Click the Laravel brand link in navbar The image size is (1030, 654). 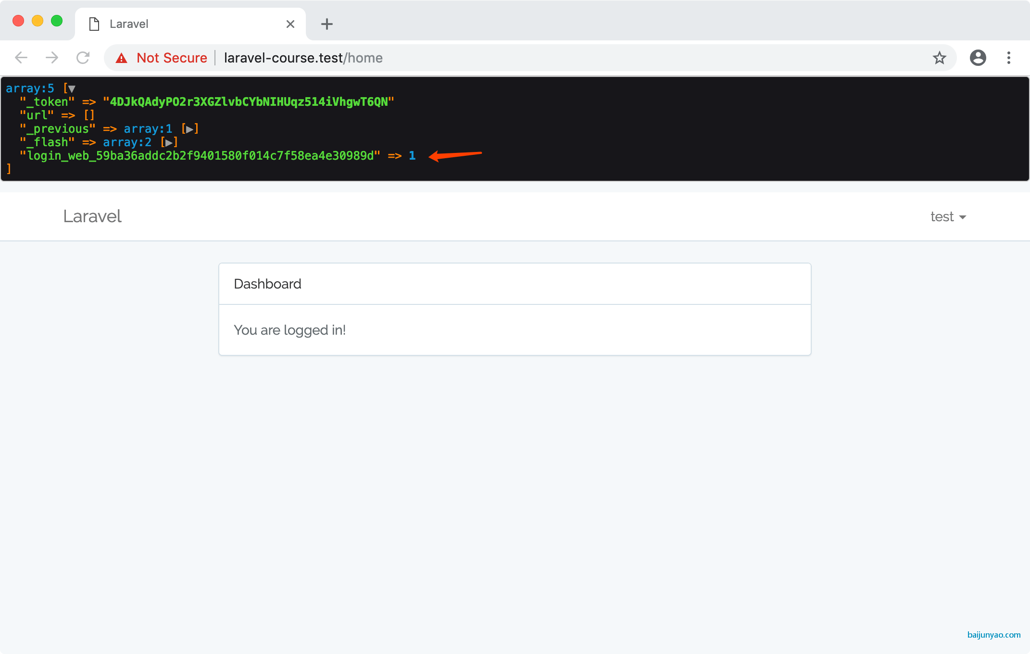[92, 216]
